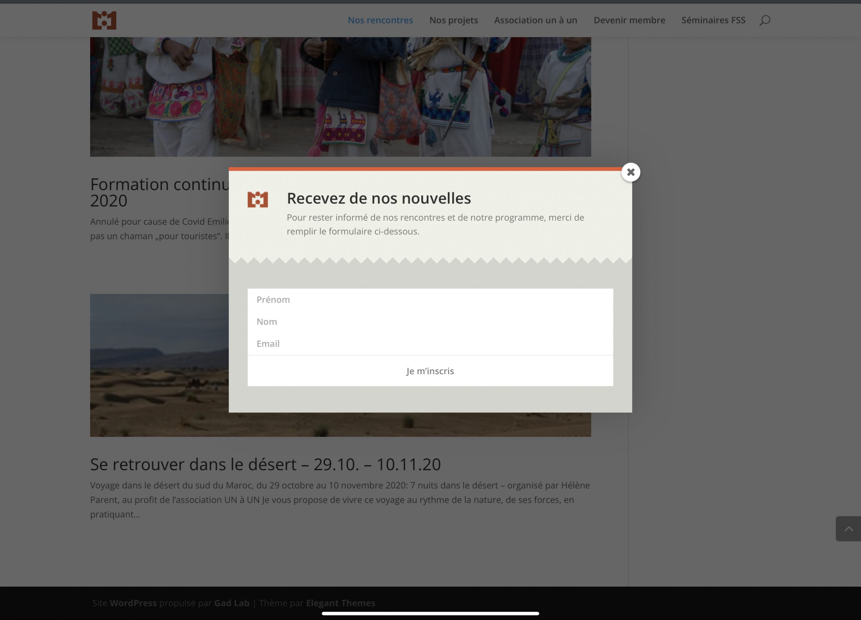Click the Formation continue article heading
The height and width of the screenshot is (620, 861).
[x=159, y=184]
